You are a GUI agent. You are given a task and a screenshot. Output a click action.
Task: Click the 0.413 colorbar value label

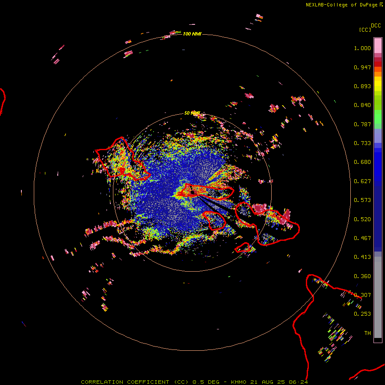tap(362, 257)
